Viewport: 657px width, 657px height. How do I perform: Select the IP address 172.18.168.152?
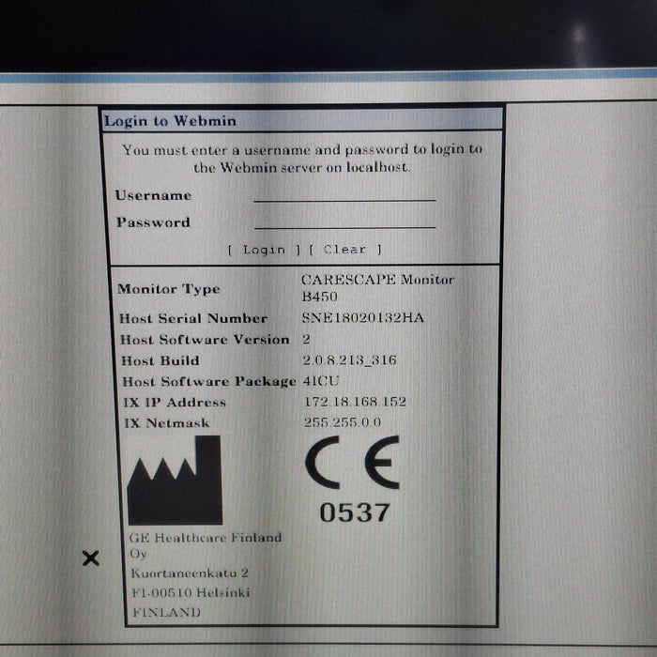click(x=355, y=402)
